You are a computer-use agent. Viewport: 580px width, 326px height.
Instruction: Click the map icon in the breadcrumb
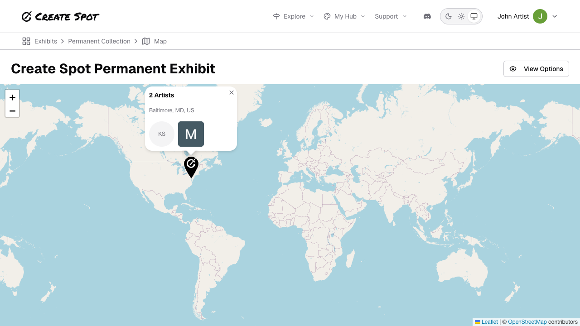pyautogui.click(x=146, y=41)
